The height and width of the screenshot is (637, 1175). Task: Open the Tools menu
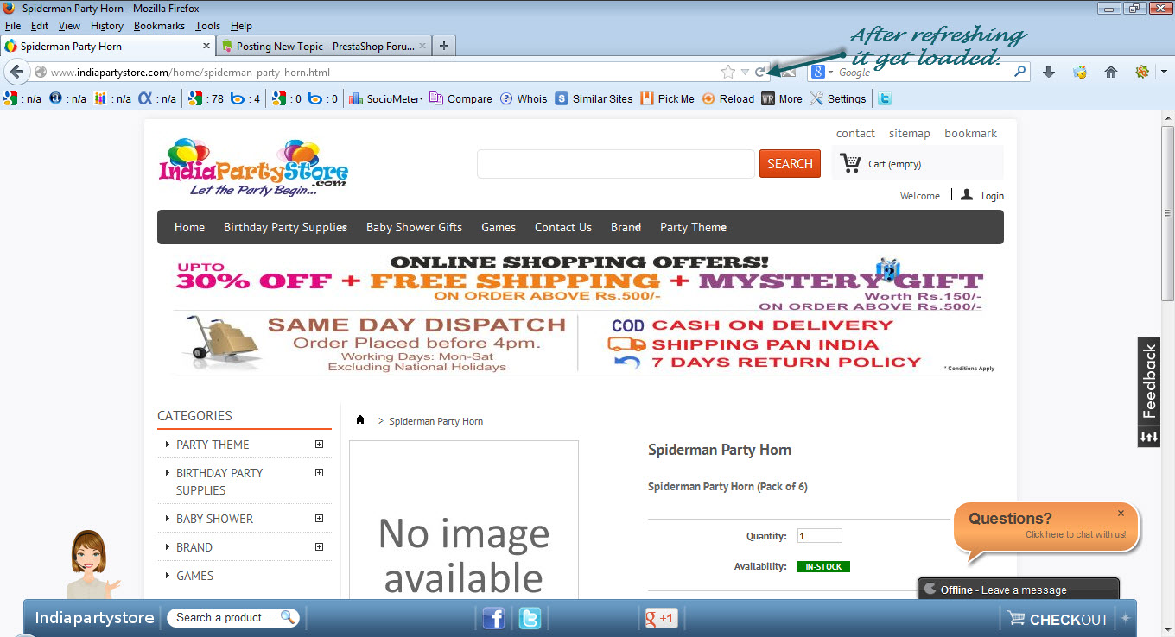[207, 26]
